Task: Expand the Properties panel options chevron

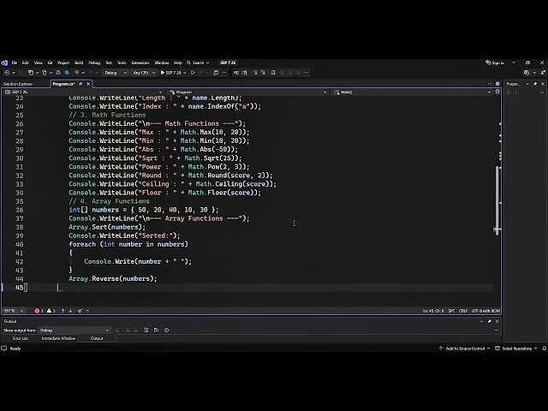Action: (x=527, y=84)
